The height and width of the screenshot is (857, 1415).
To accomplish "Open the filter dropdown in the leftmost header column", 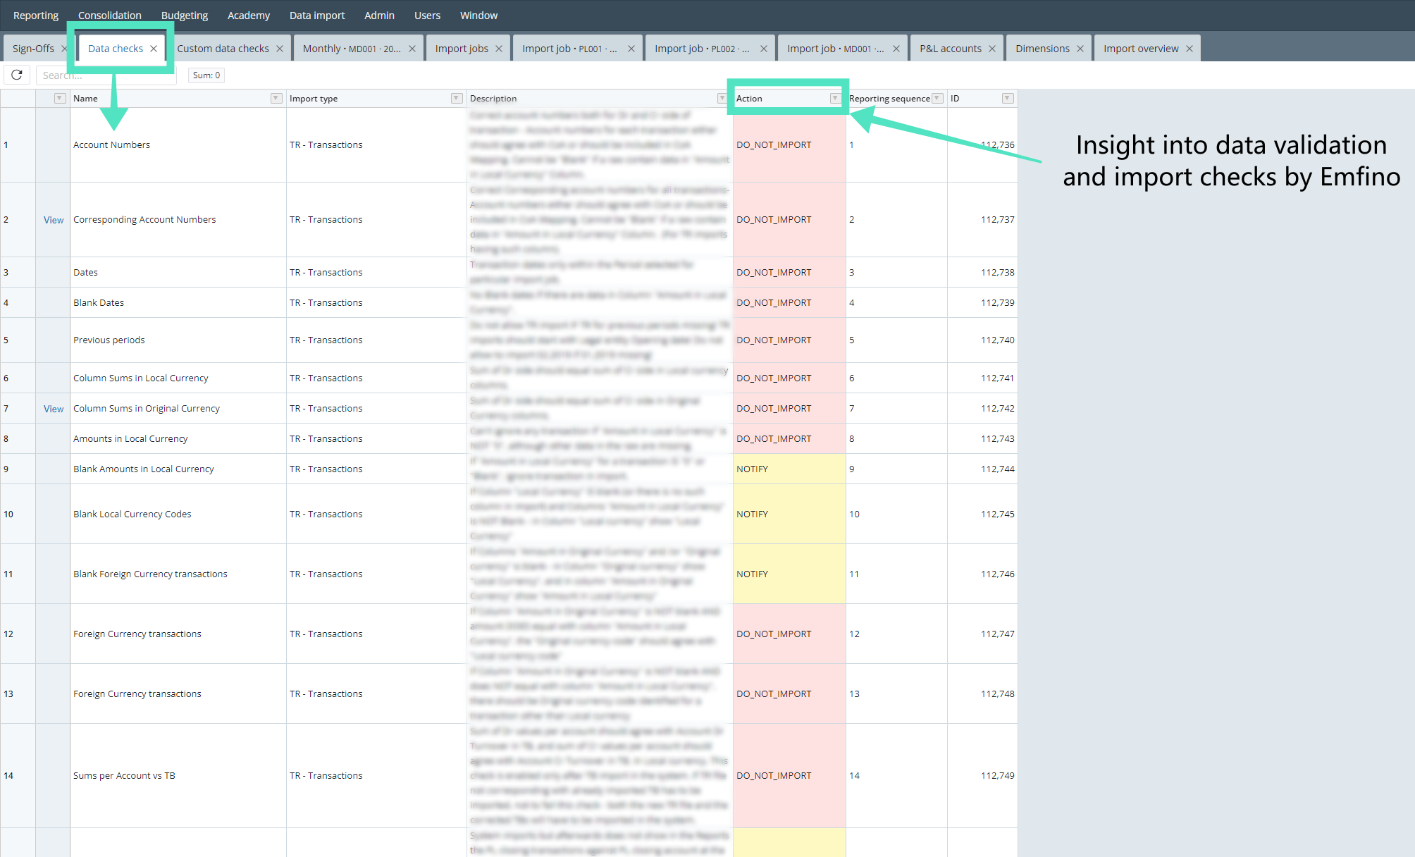I will pyautogui.click(x=59, y=99).
